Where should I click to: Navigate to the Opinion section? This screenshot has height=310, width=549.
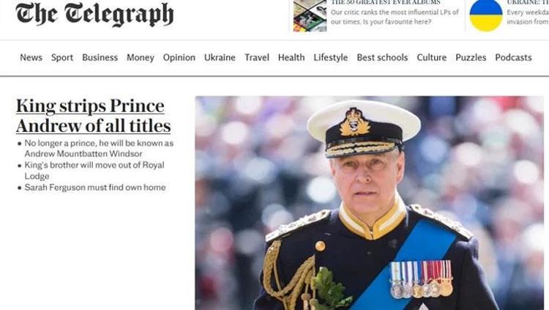coord(179,57)
